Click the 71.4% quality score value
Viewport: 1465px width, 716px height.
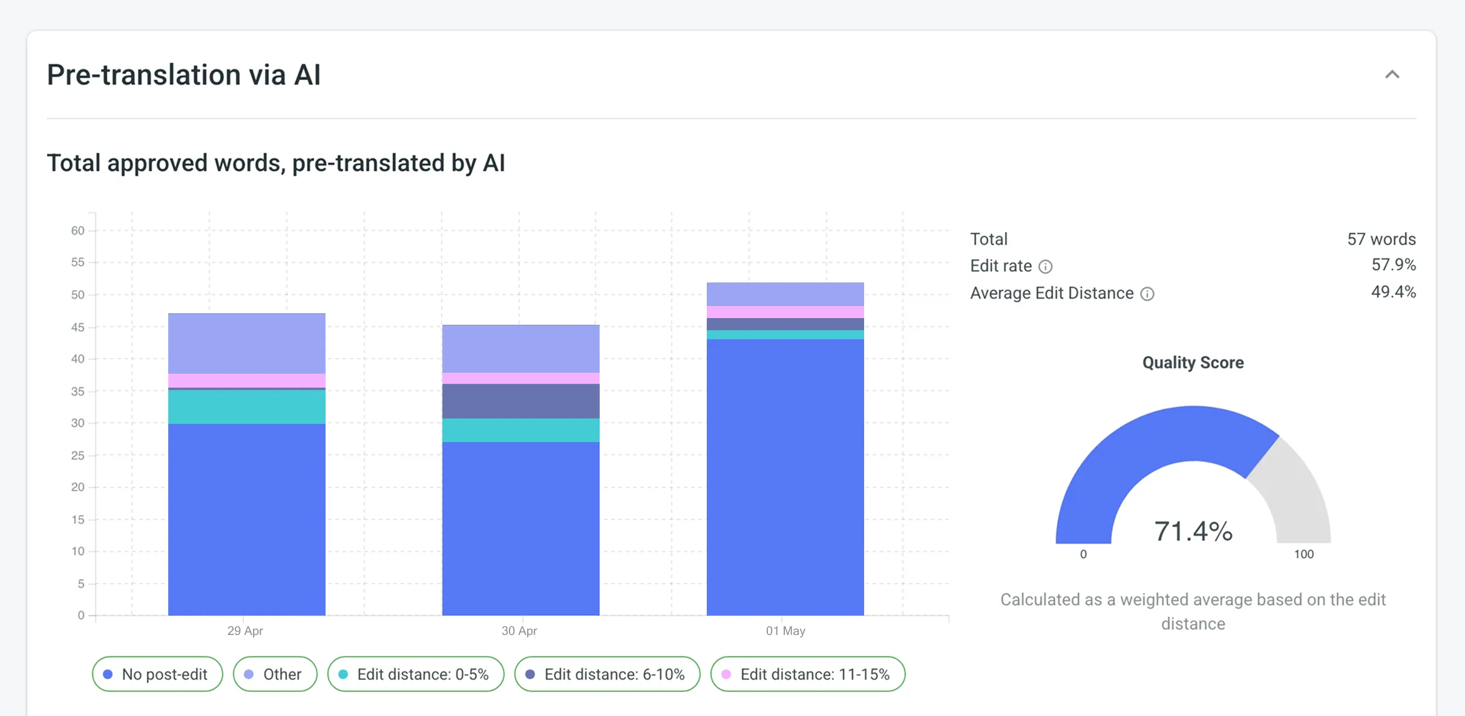1193,531
